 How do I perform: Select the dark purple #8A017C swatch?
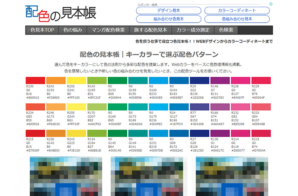pos(220,133)
